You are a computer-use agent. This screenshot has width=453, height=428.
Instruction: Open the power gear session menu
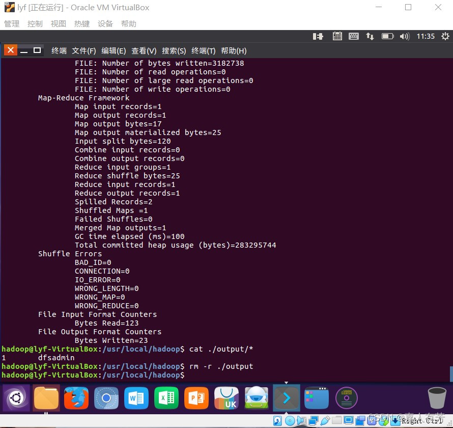click(445, 37)
